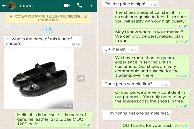Tap the end-to-end encryption notice banner
Image resolution: width=194 pixels, height=129 pixels.
48,18
